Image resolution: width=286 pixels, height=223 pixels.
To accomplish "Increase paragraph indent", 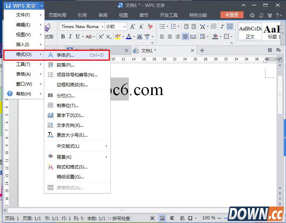I will [x=193, y=27].
